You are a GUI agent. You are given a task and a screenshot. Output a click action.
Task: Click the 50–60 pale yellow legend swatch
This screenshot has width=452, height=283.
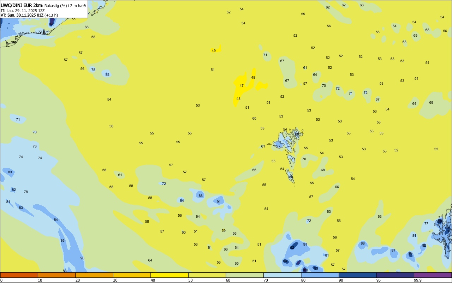[207, 275]
